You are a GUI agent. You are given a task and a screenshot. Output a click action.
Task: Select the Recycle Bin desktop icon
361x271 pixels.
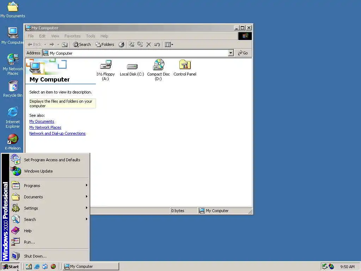[13, 89]
